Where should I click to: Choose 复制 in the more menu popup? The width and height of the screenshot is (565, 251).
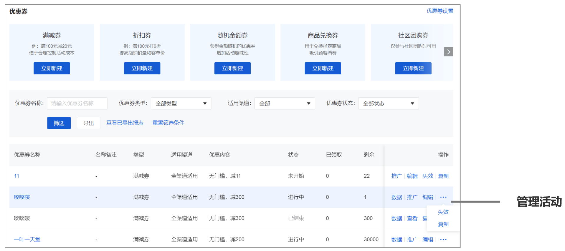pyautogui.click(x=443, y=224)
